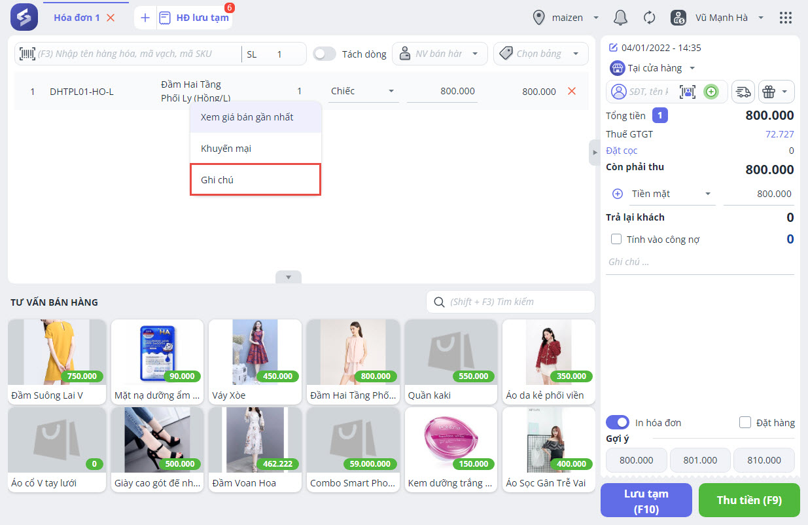Click the price tag icon
Image resolution: width=808 pixels, height=525 pixels.
coord(505,54)
